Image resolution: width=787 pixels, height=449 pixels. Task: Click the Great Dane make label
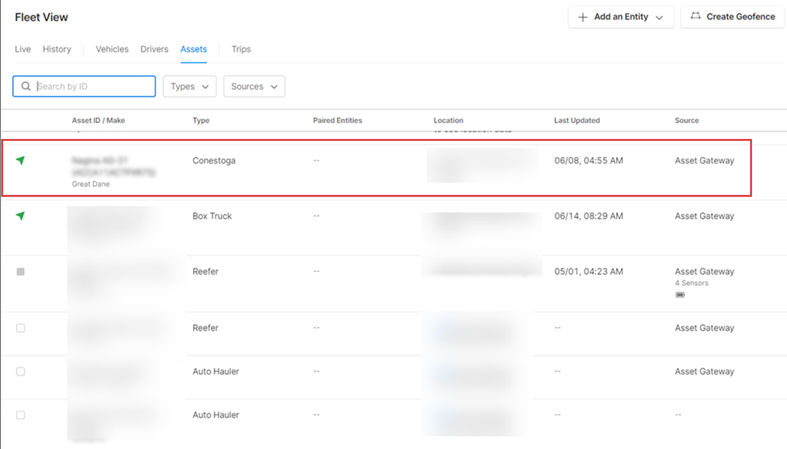91,184
